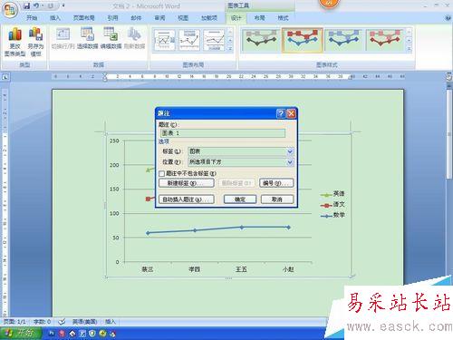Viewport: 453px width, 340px height.
Task: Click 编辑数据 icon
Action: [x=111, y=38]
